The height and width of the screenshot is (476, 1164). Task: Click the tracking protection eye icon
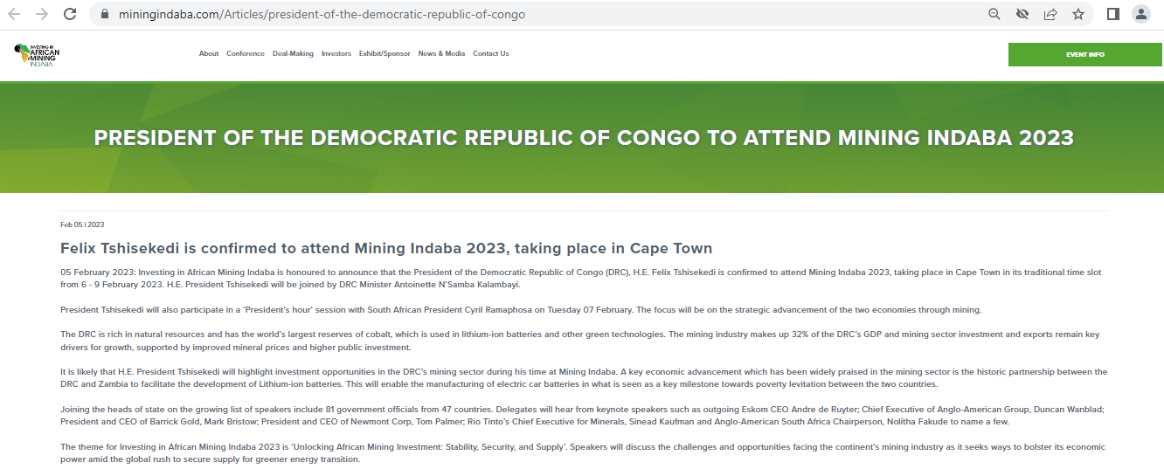coord(1022,14)
